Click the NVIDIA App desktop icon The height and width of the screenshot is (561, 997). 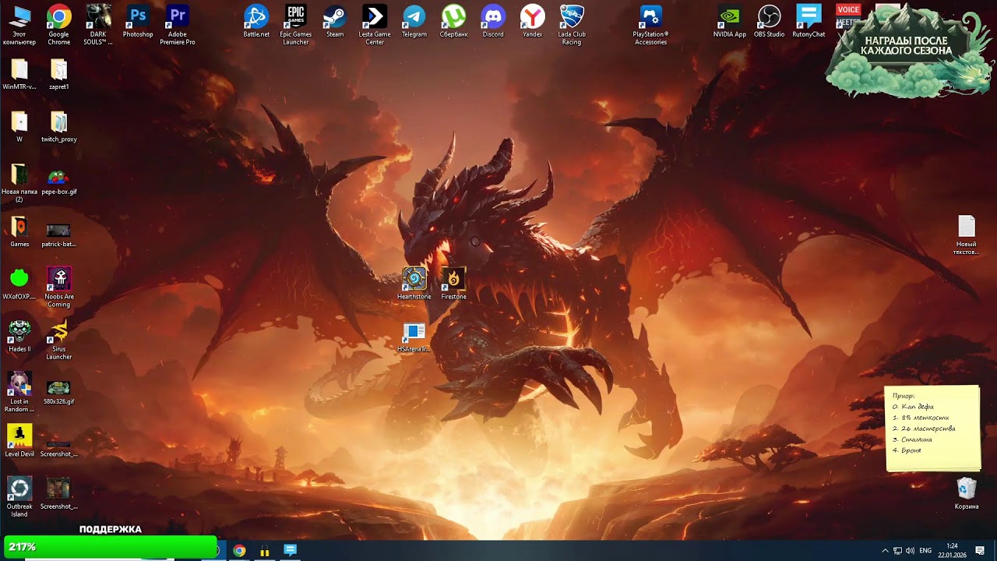[x=730, y=21]
